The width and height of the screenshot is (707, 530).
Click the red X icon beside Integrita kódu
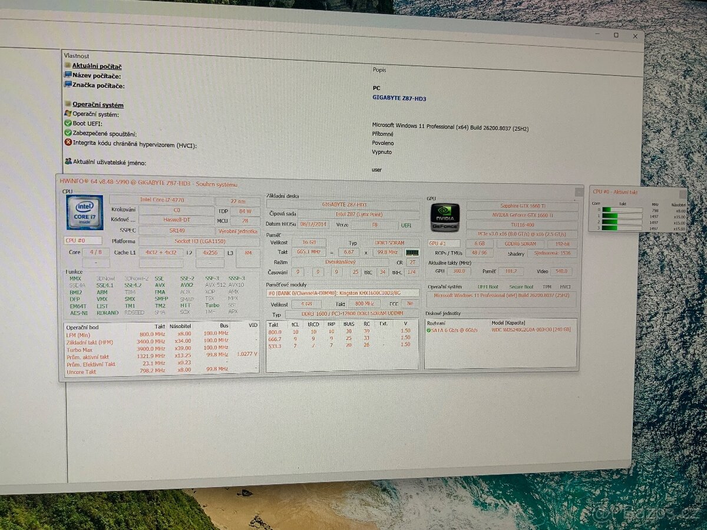point(68,143)
